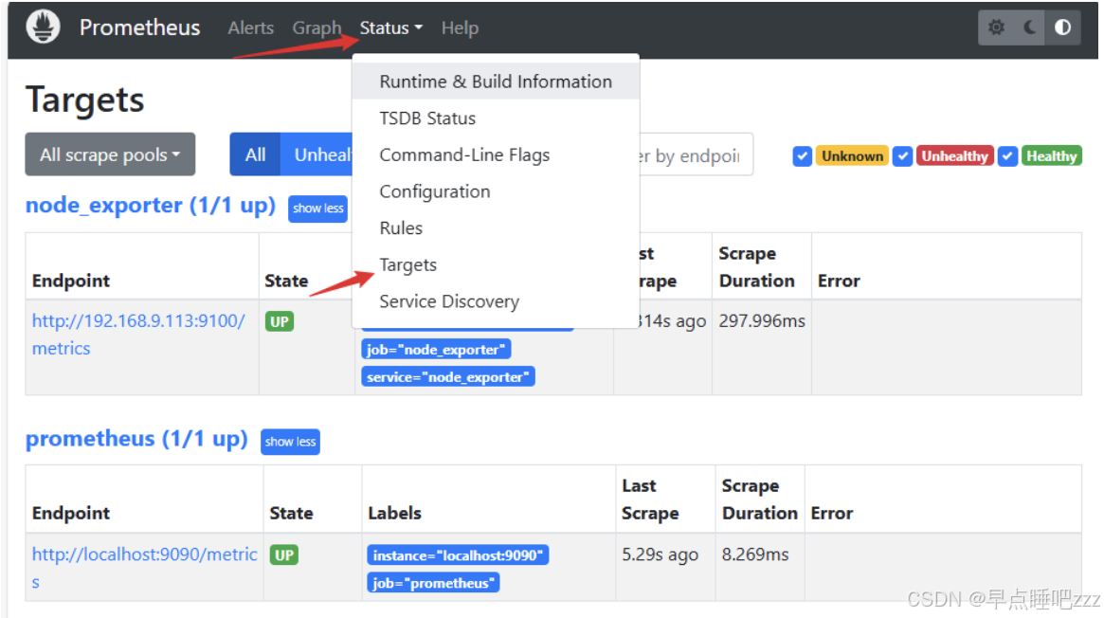Click the Targets page heading

tap(84, 100)
